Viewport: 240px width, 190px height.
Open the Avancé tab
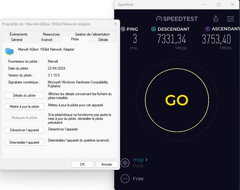click(x=47, y=40)
